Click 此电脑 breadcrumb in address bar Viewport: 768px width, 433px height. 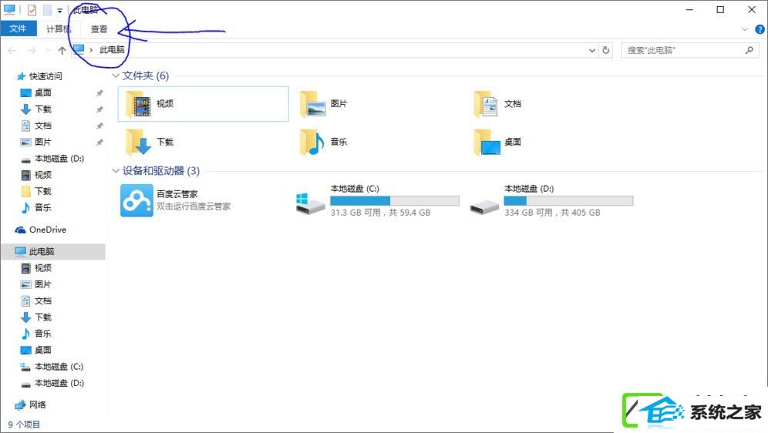[x=112, y=50]
